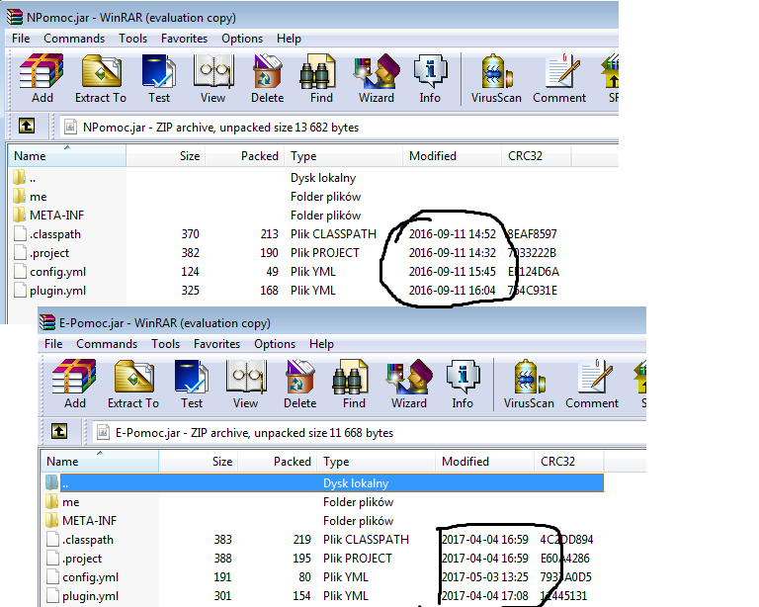The image size is (759, 607).
Task: Go up one level in E-Pomoc.jar window
Action: [59, 432]
